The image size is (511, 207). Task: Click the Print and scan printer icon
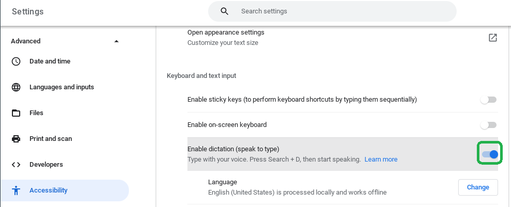click(x=16, y=139)
